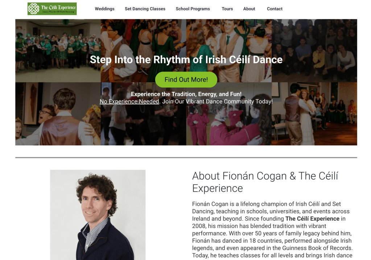This screenshot has height=260, width=371.
Task: Go to School Programs page
Action: (193, 9)
